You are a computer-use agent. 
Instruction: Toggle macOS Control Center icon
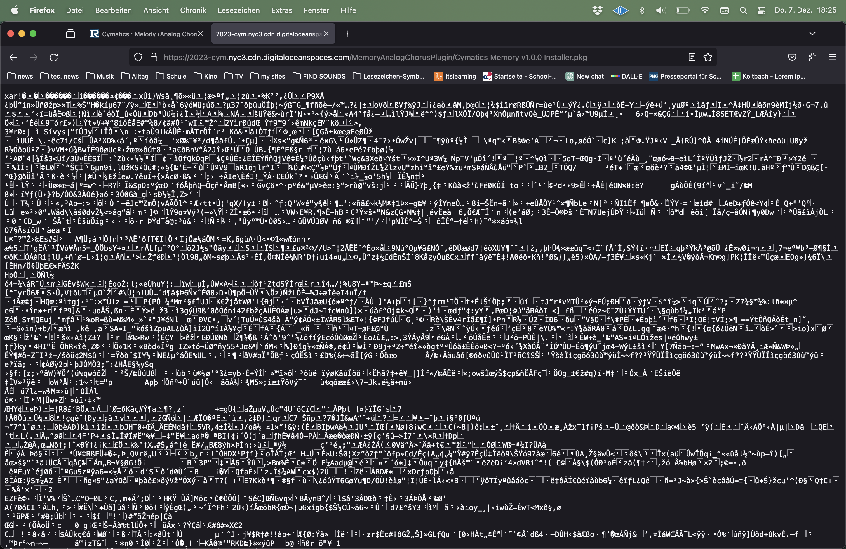pos(762,10)
